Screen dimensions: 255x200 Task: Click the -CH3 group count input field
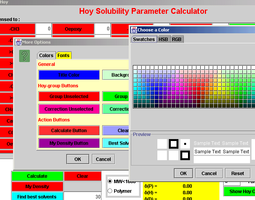coord(44,29)
